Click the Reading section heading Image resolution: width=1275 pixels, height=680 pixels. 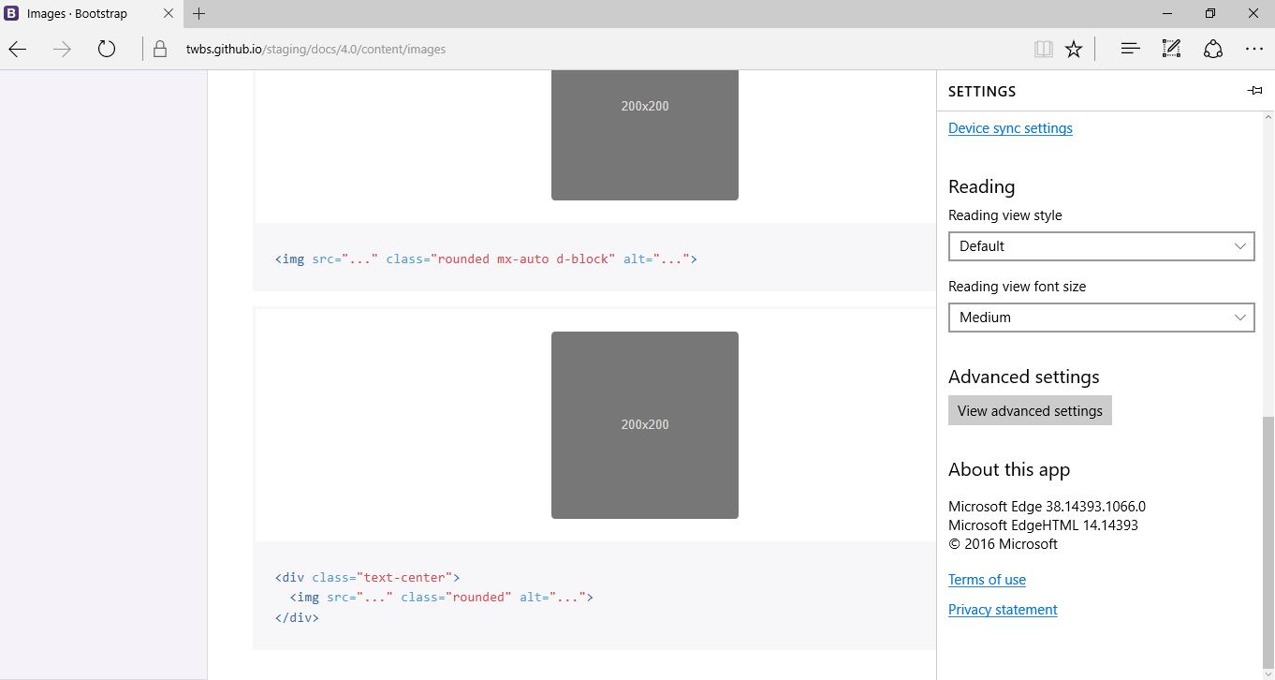tap(981, 186)
